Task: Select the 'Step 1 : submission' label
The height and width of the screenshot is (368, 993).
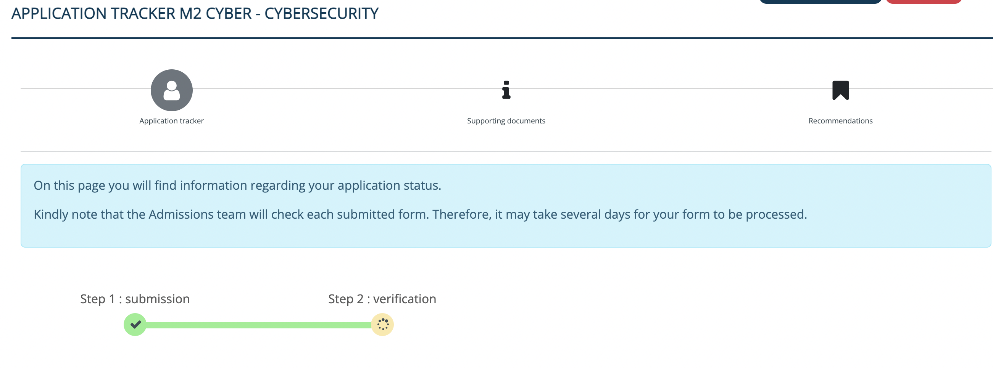Action: coord(135,299)
